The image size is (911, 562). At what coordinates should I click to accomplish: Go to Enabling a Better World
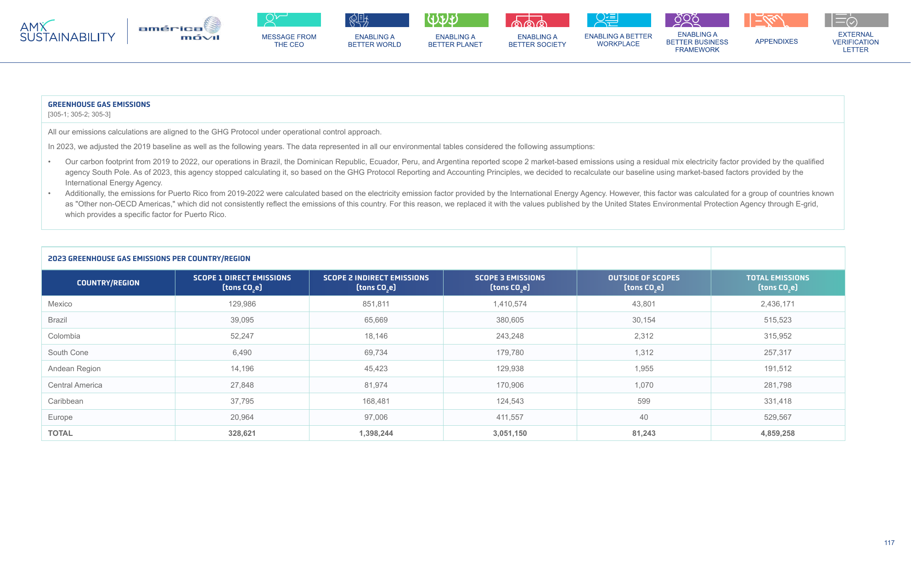coord(374,41)
